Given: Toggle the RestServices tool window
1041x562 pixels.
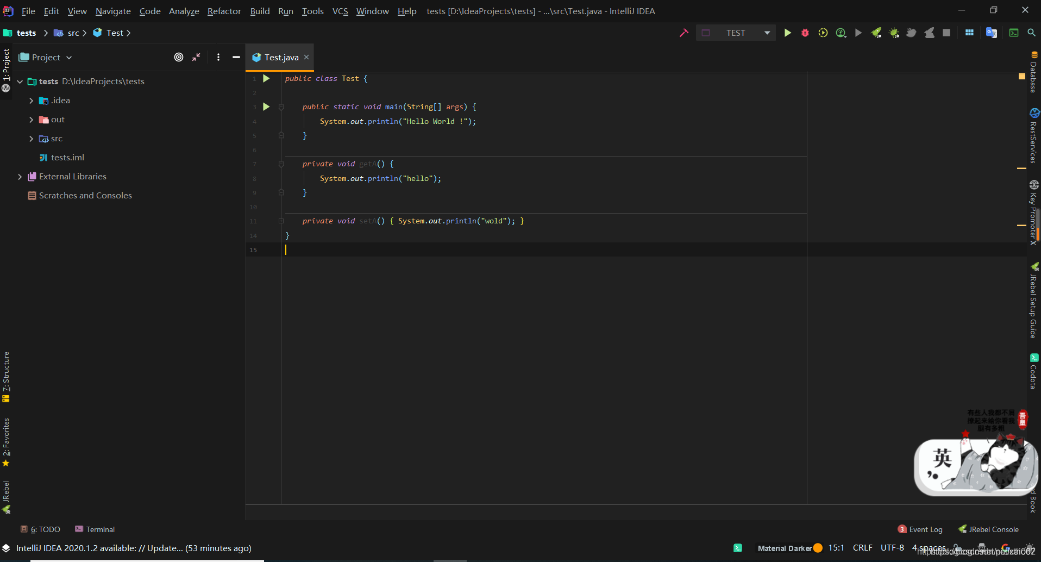Looking at the screenshot, I should [1034, 136].
